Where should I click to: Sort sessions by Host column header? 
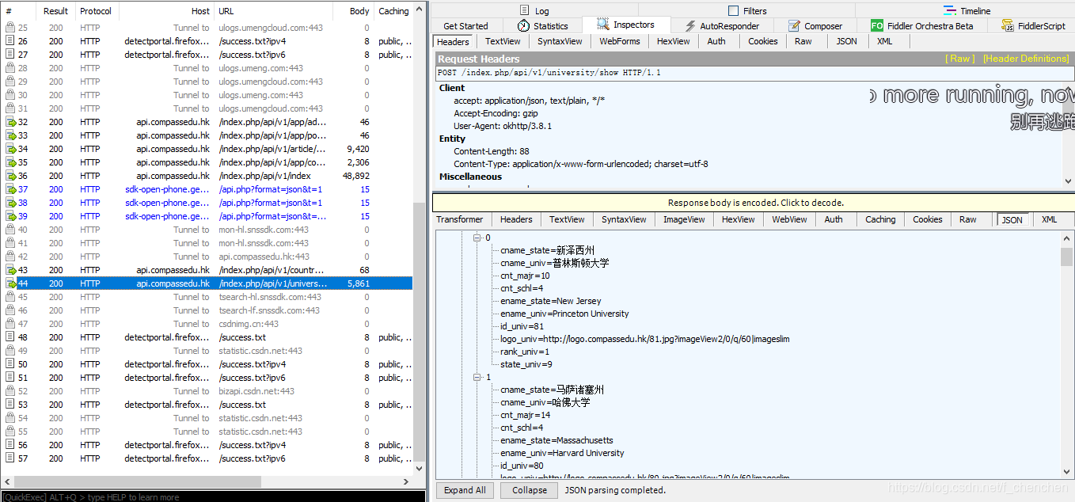tap(166, 11)
